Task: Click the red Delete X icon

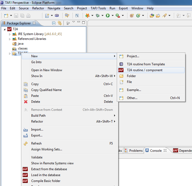Action: click(x=26, y=102)
